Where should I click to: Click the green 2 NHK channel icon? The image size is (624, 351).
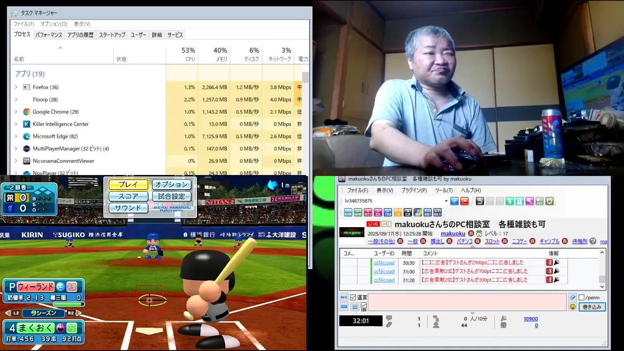[358, 212]
